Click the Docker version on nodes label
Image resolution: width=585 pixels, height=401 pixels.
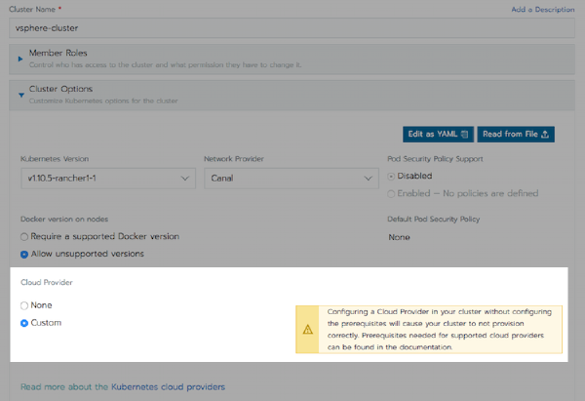coord(64,220)
